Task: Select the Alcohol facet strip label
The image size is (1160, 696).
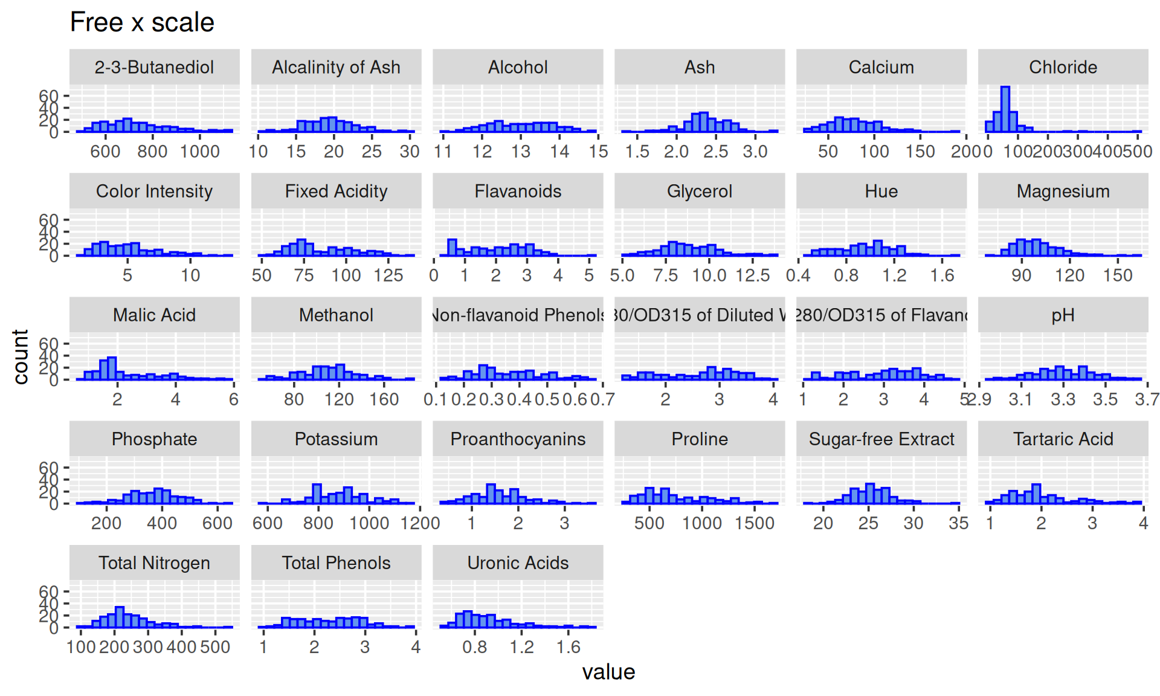Action: point(518,67)
